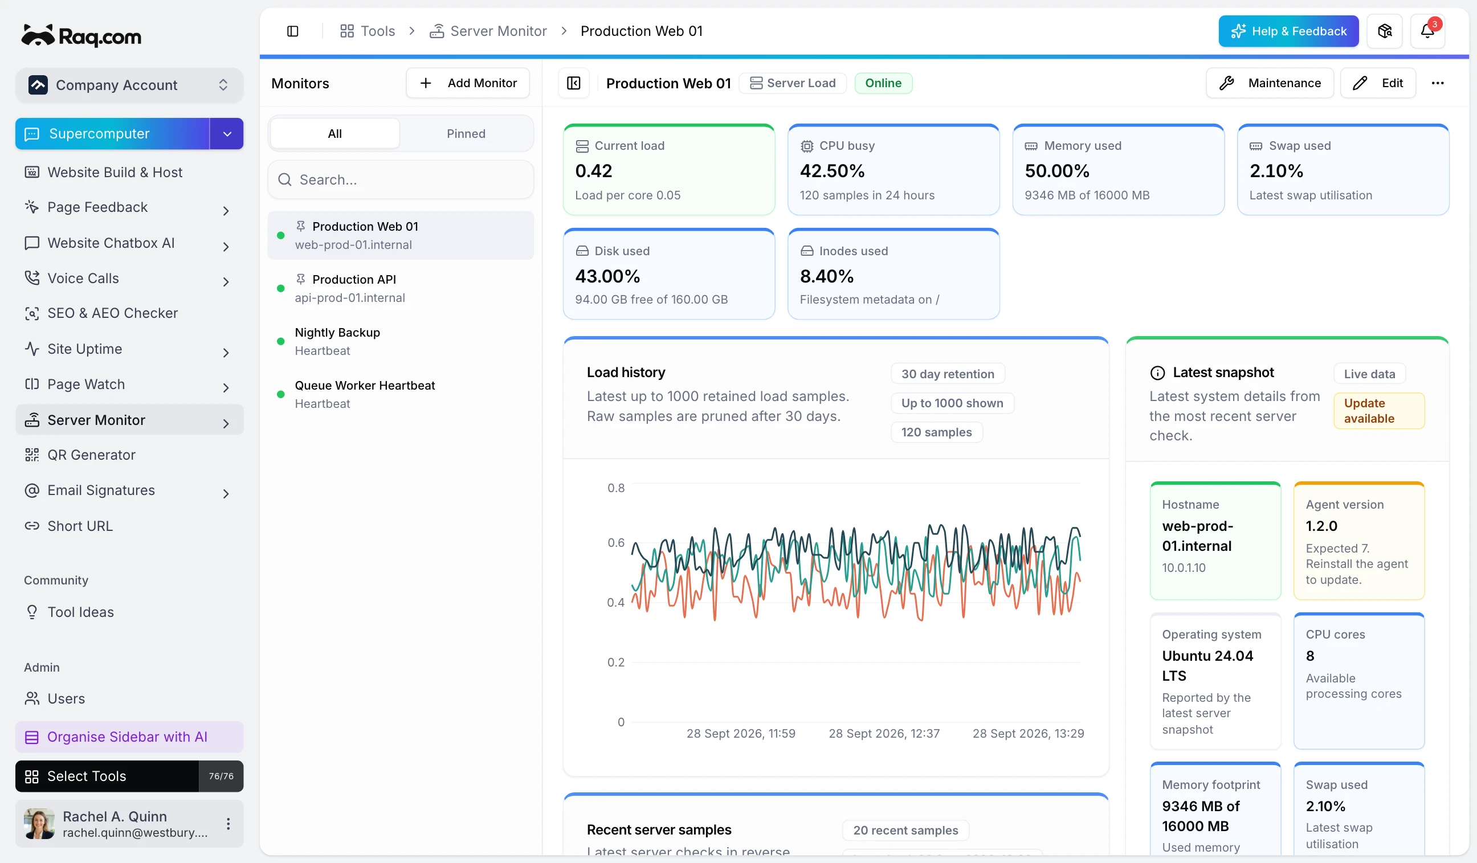Click the pin icon on Production Web 01

pyautogui.click(x=301, y=226)
